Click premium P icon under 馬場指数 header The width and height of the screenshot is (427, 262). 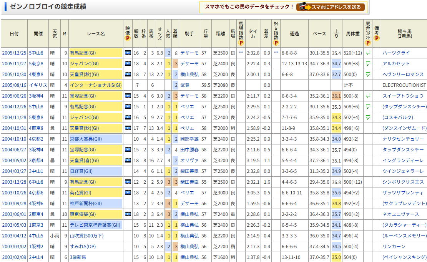click(241, 43)
